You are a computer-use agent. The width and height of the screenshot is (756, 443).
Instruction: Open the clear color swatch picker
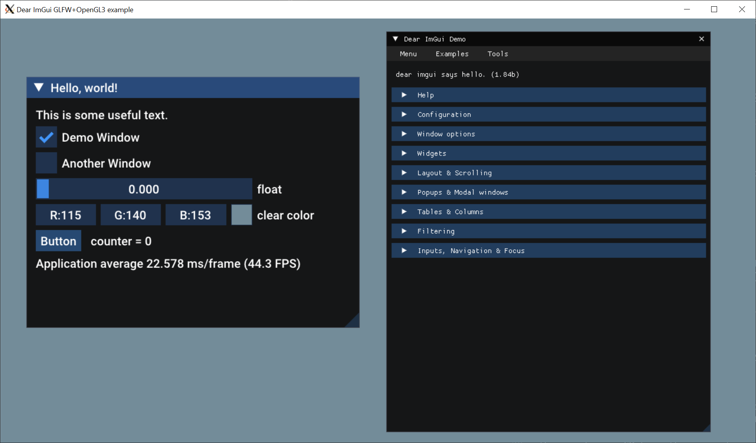(x=242, y=215)
